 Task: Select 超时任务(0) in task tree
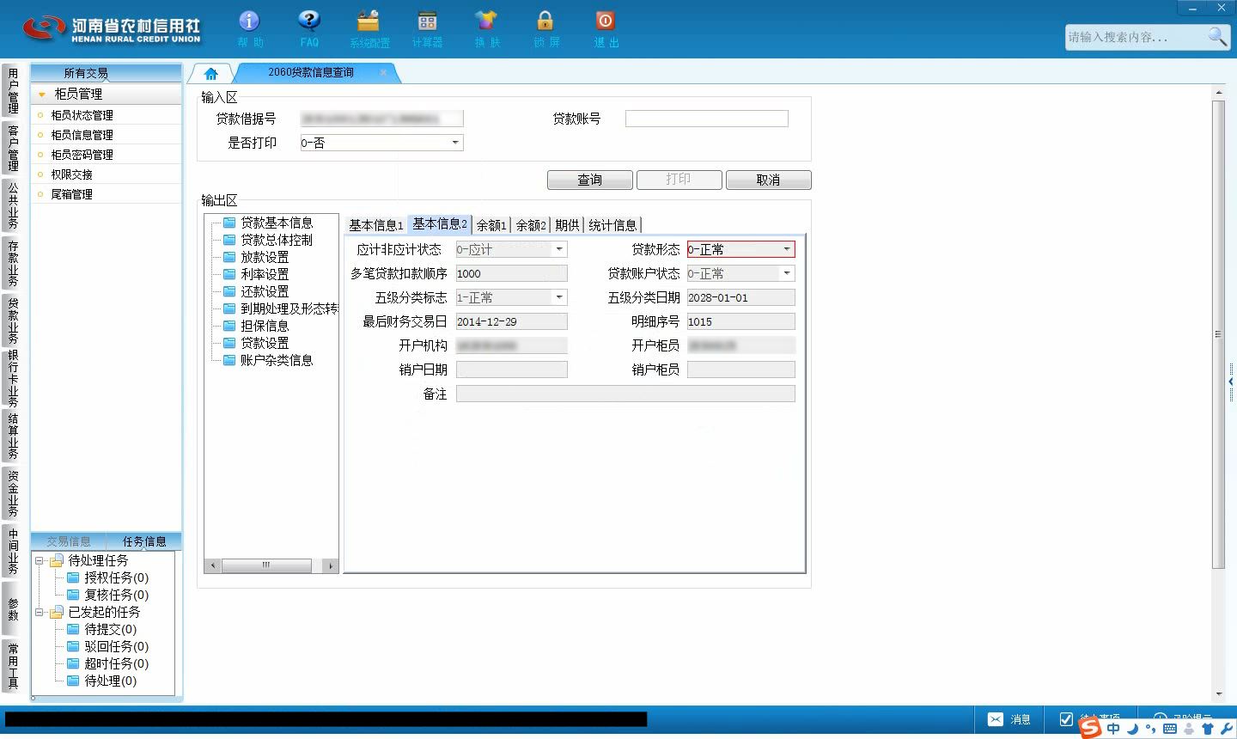[x=116, y=663]
